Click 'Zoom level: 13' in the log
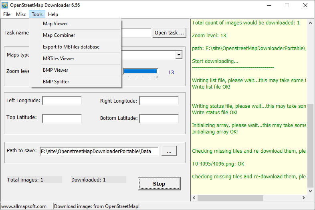315x210 pixels. pyautogui.click(x=209, y=36)
